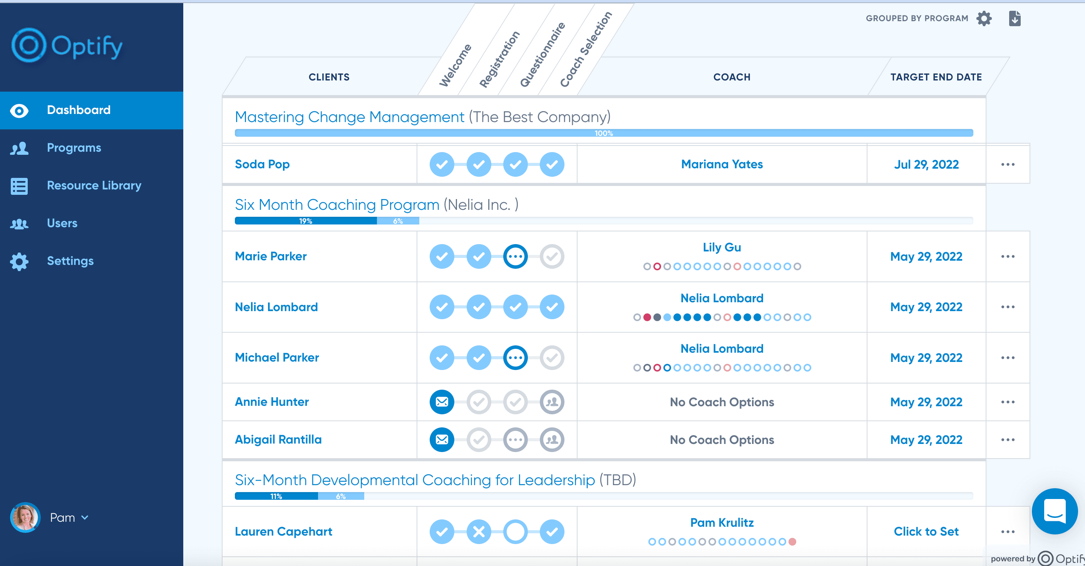Screen dimensions: 1085x566
Task: Expand the Pam user menu chevron
Action: pos(85,517)
